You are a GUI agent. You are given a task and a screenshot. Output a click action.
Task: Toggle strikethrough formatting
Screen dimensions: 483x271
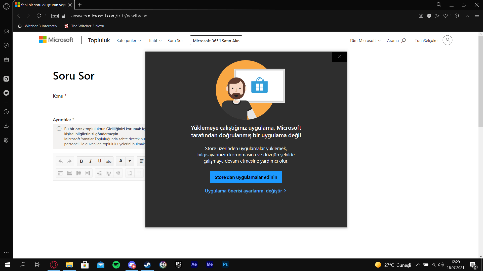[109, 161]
